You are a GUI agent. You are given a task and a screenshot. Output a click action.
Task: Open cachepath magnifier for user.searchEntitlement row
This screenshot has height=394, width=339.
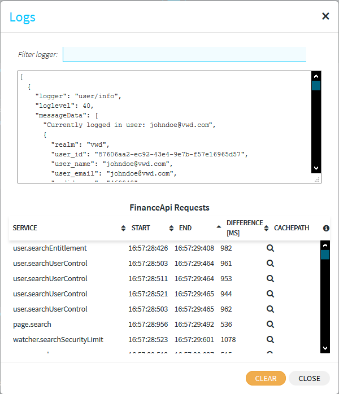[x=270, y=248]
